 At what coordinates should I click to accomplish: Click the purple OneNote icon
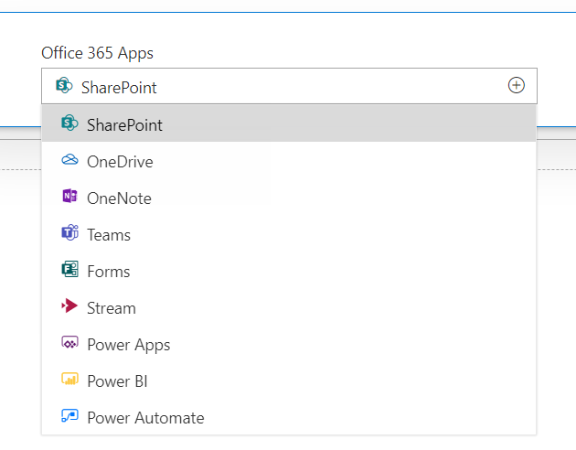(69, 196)
